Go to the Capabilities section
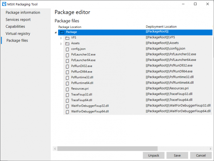 pyautogui.click(x=15, y=26)
